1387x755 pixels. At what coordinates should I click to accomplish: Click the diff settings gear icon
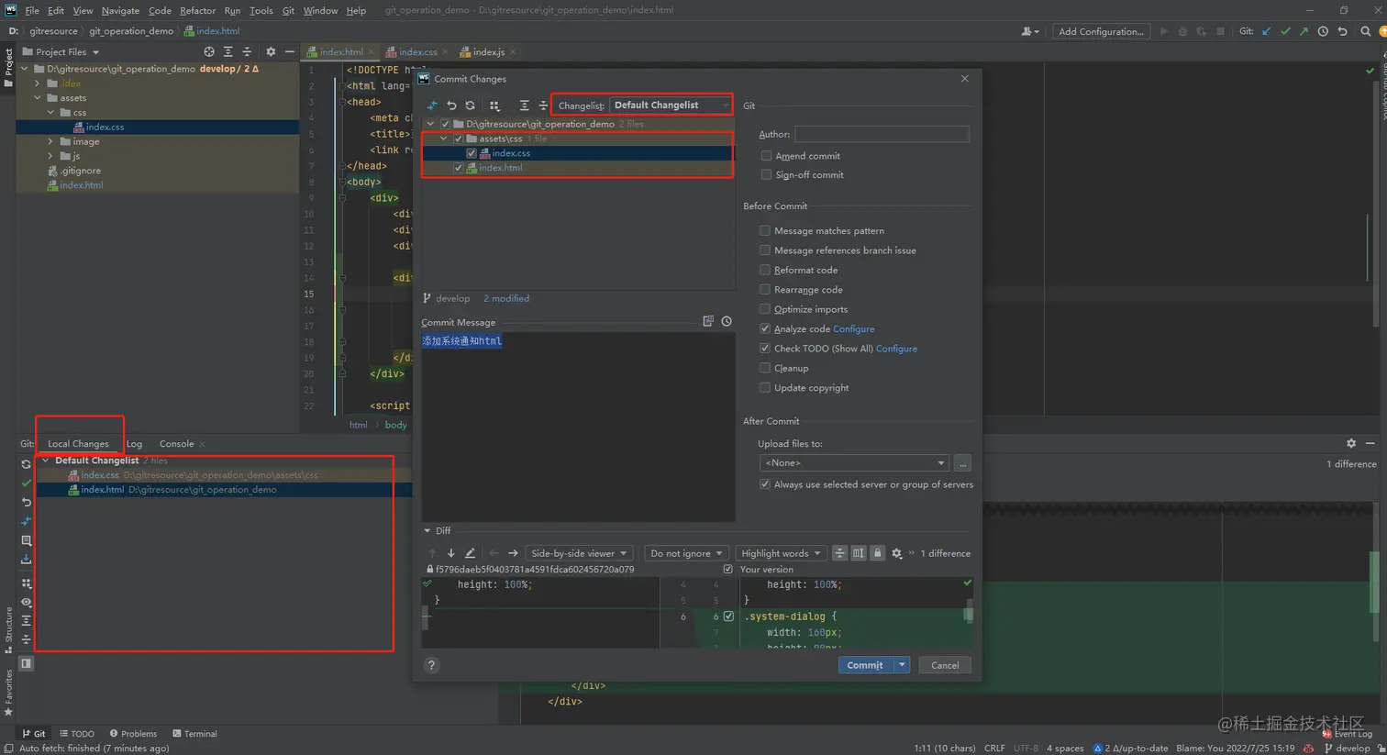click(x=896, y=553)
